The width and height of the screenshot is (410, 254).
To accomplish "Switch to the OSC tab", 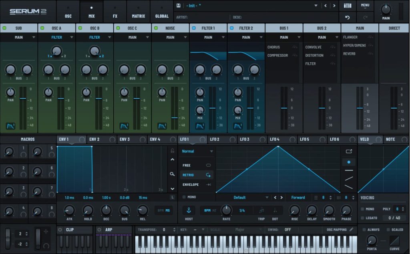I will coord(68,12).
